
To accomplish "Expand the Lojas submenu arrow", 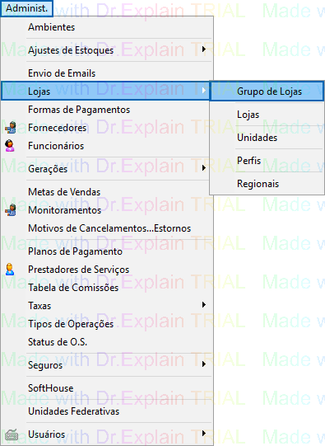I will click(x=204, y=91).
